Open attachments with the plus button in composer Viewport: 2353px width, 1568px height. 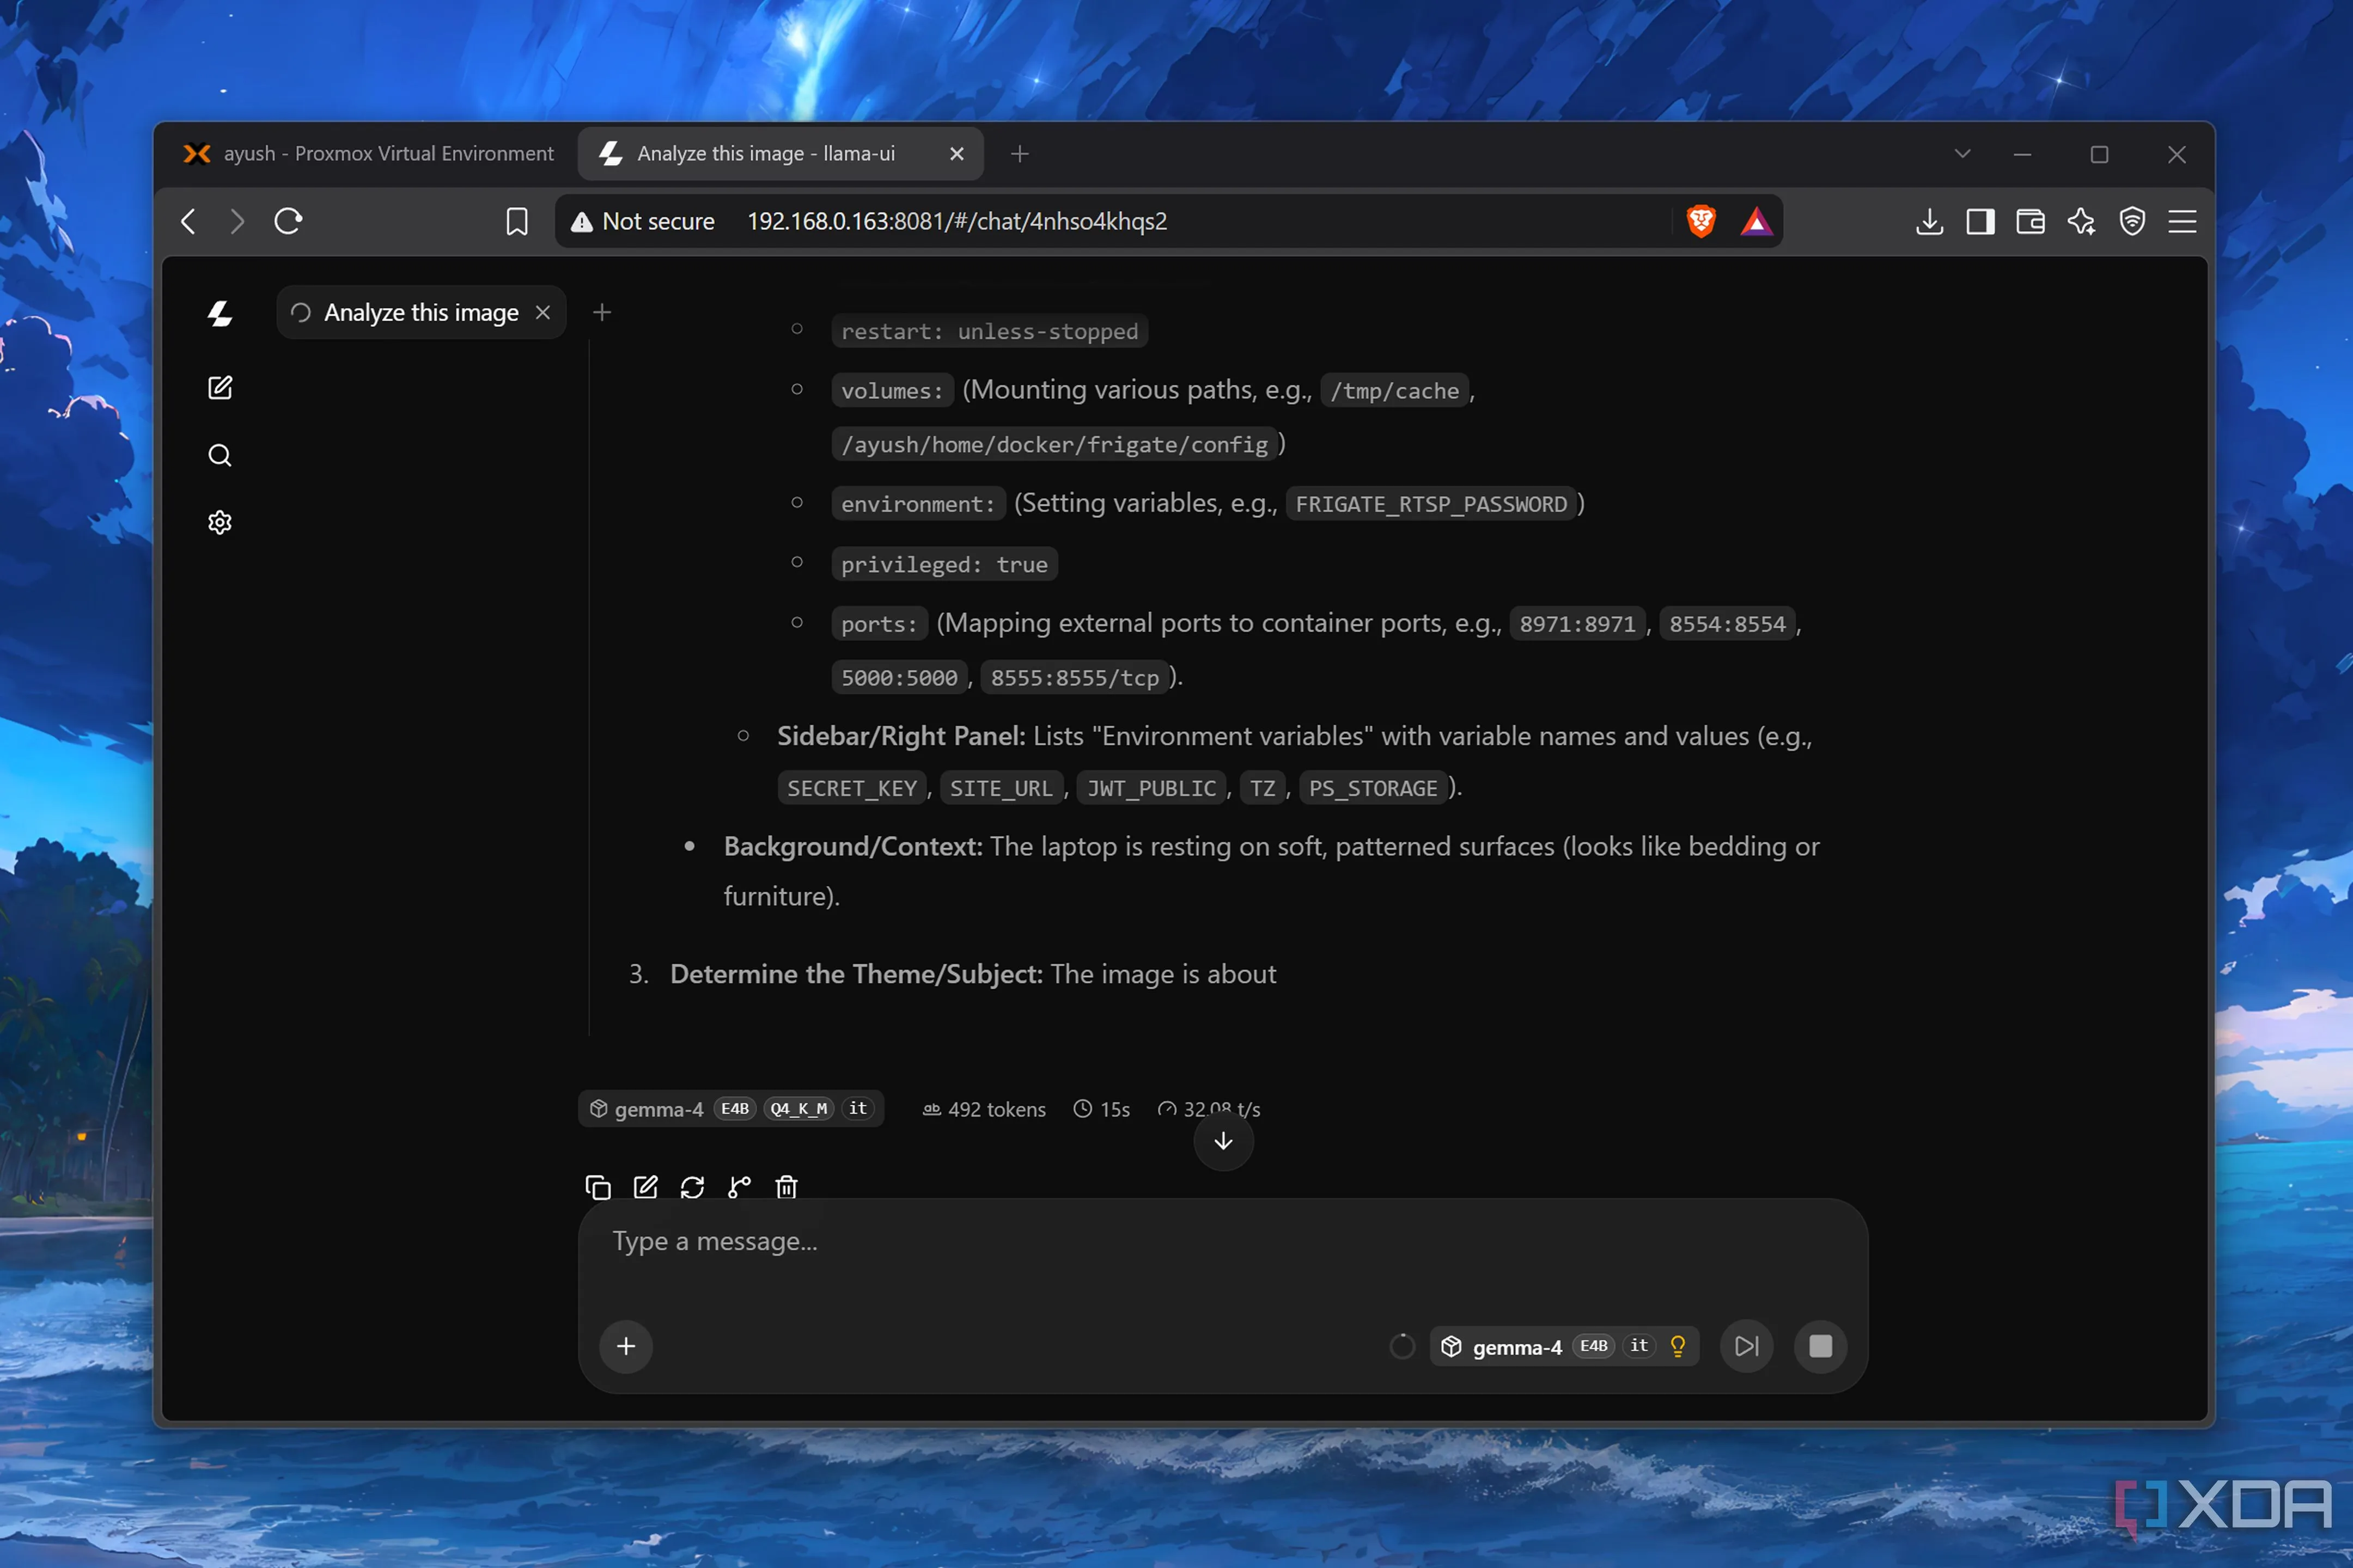click(626, 1346)
